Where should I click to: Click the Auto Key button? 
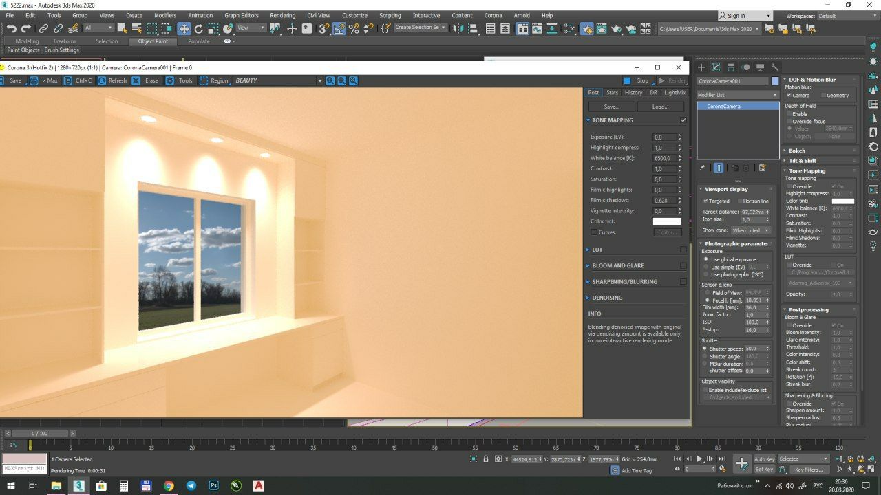coord(764,459)
